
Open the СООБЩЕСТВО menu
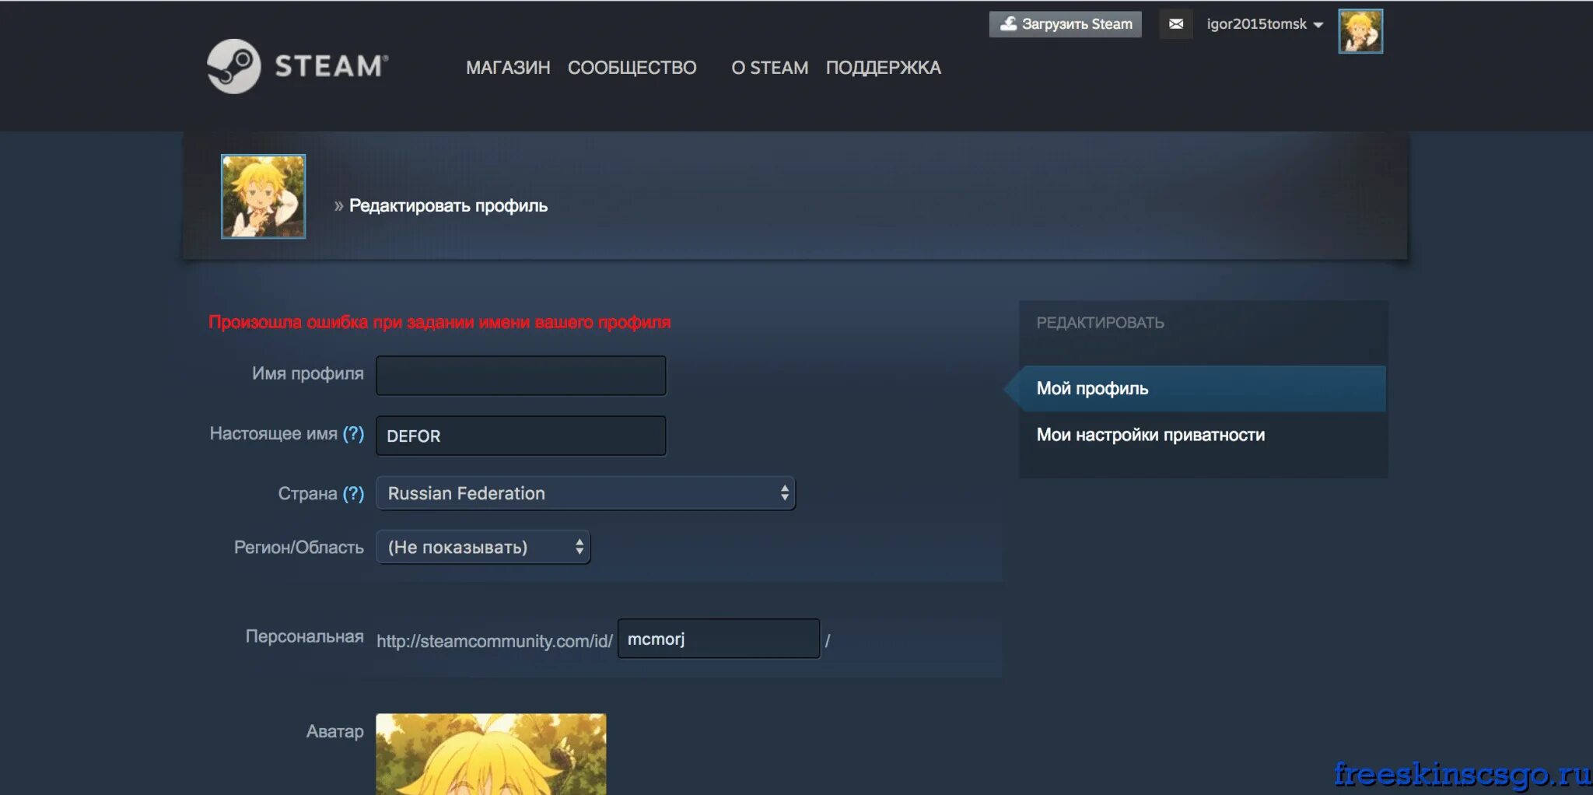[x=632, y=68]
